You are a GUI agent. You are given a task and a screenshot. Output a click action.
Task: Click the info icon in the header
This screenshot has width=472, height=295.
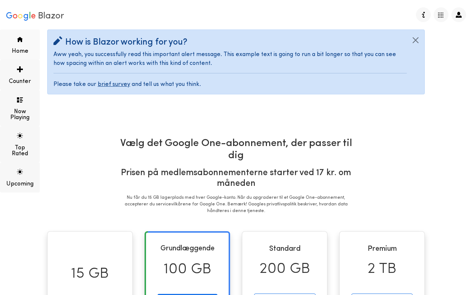coord(423,15)
